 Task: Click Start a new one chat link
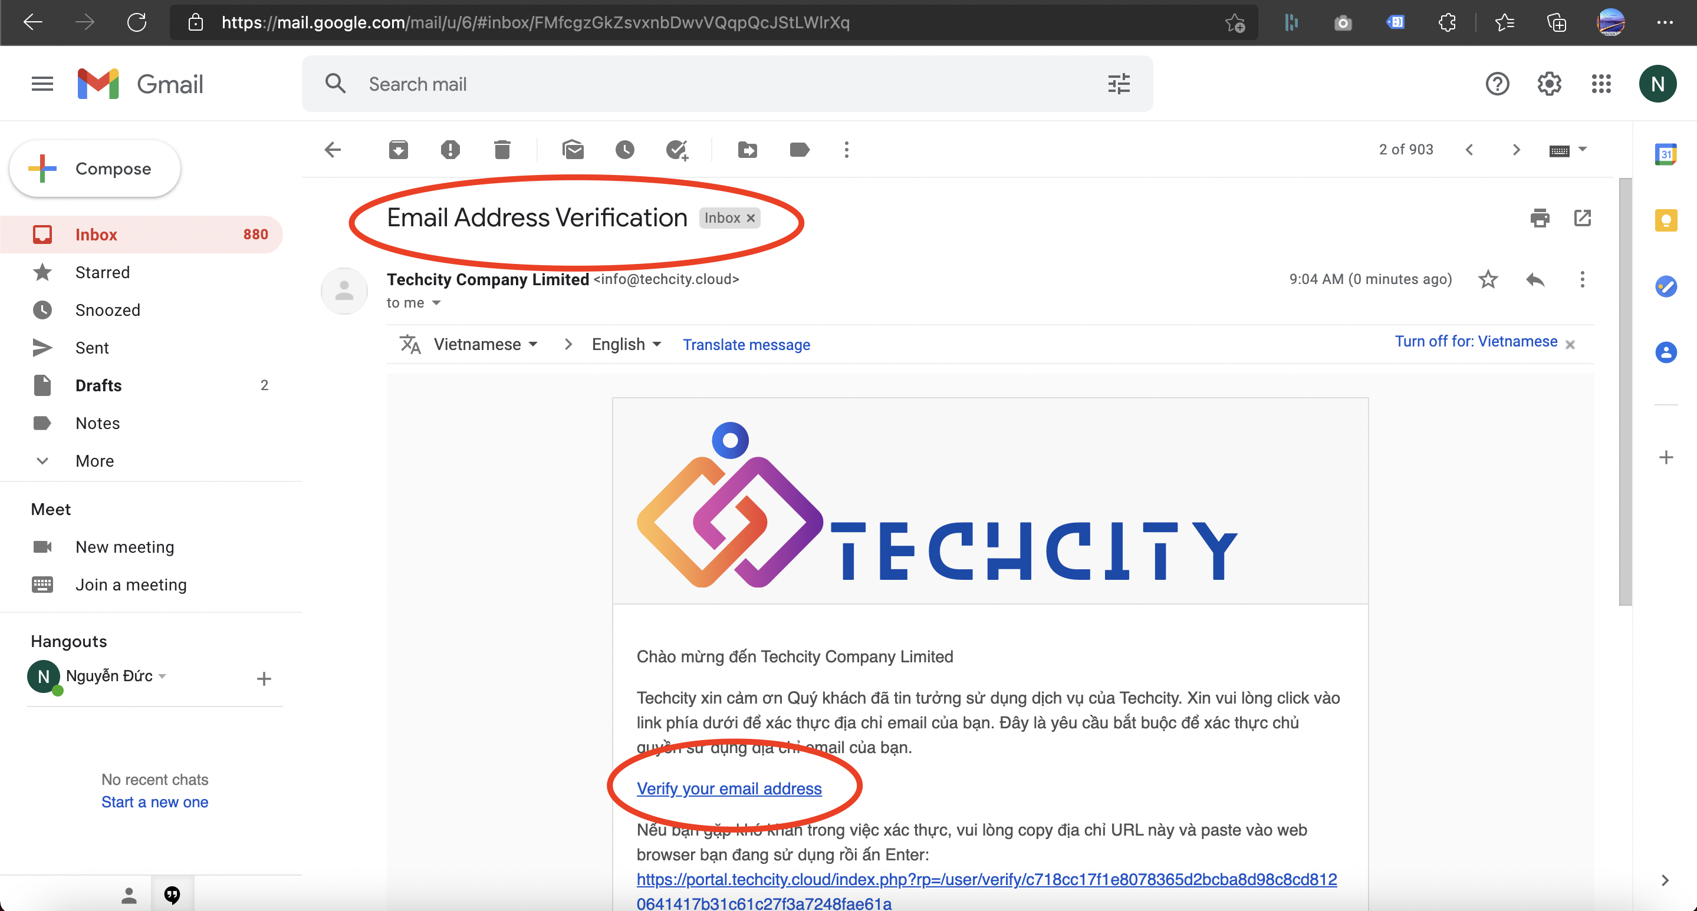coord(155,802)
